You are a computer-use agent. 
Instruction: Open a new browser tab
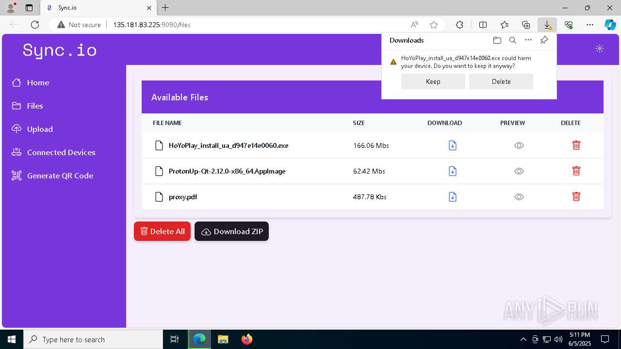tap(165, 8)
